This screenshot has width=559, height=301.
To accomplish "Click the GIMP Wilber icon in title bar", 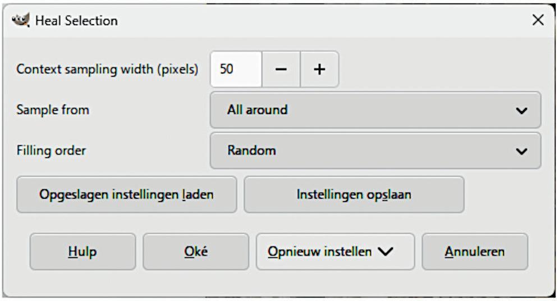I will click(20, 21).
